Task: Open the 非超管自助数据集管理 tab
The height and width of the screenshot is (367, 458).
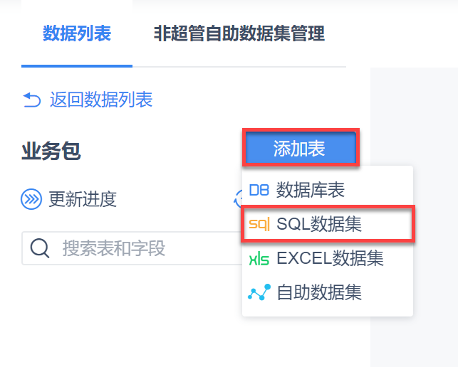Action: [239, 34]
